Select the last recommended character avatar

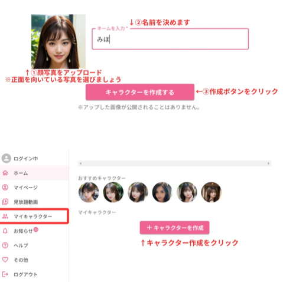[212, 192]
